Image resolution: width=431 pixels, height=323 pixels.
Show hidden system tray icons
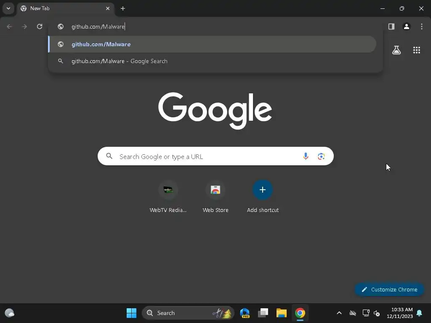coord(339,313)
